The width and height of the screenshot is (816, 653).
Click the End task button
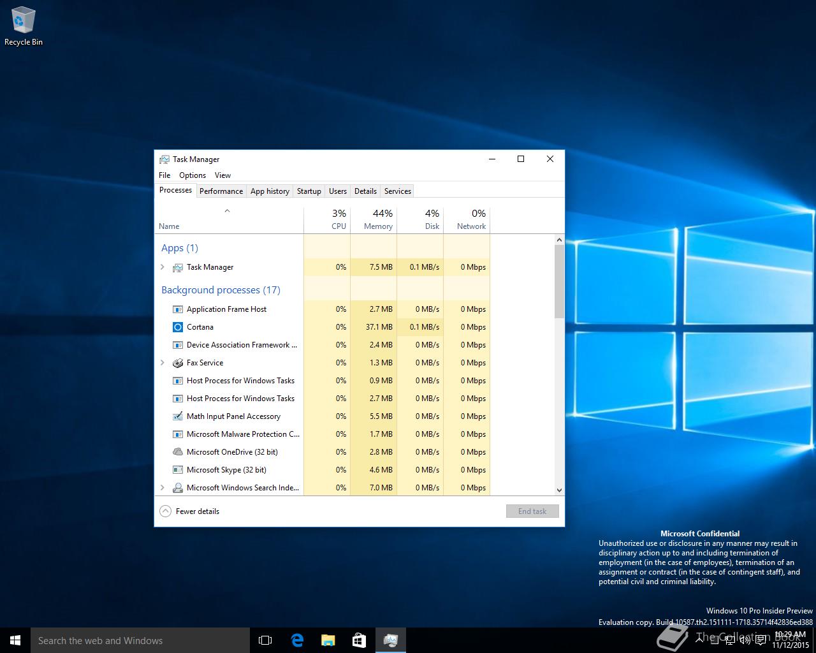[532, 511]
